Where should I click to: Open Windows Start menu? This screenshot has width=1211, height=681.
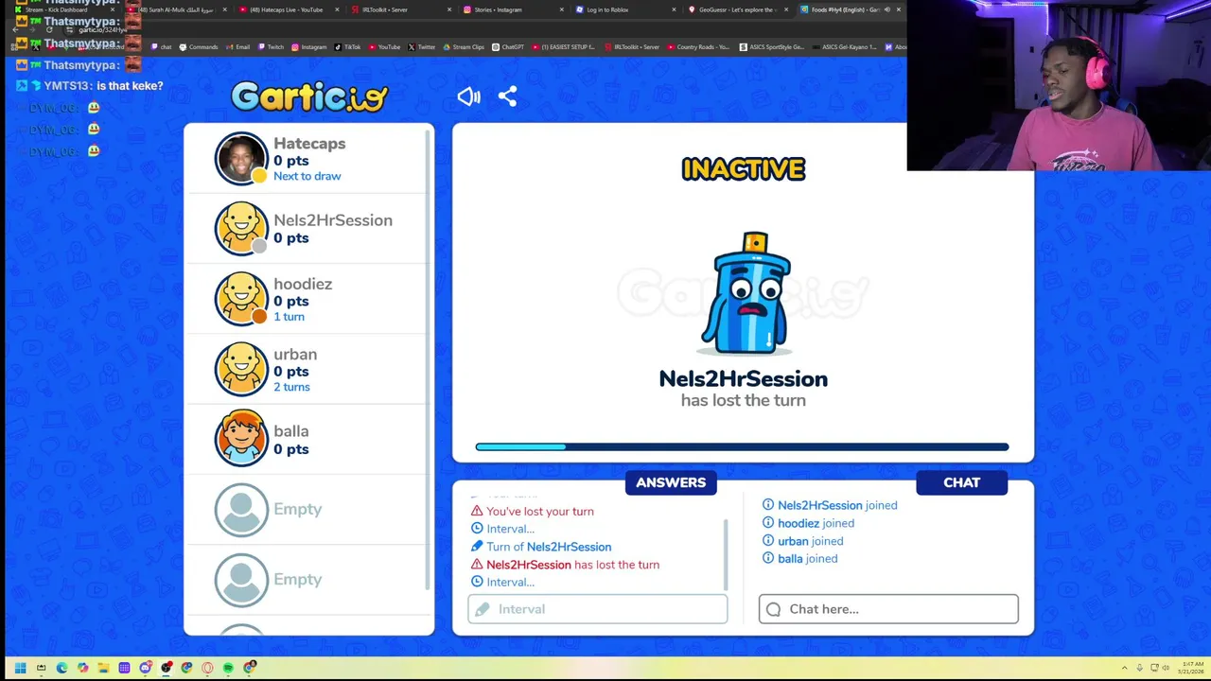(20, 668)
